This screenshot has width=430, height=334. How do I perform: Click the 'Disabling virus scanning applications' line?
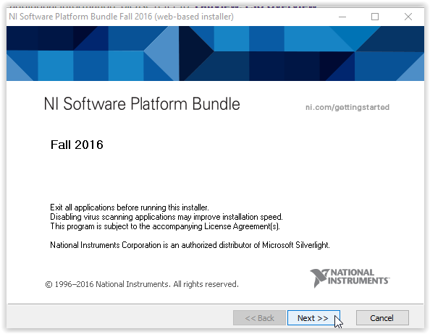(166, 217)
